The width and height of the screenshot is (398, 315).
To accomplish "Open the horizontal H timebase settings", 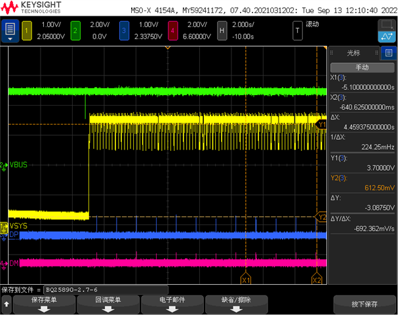I will [222, 31].
